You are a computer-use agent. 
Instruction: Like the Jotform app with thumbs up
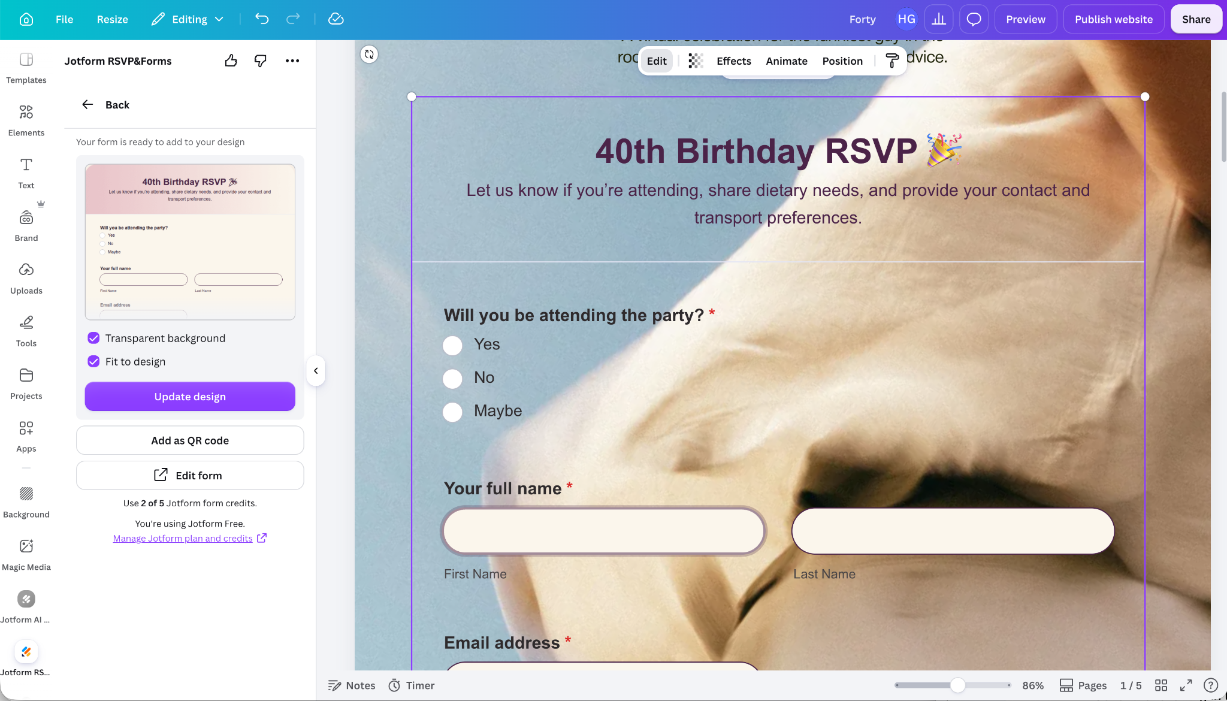(x=231, y=61)
